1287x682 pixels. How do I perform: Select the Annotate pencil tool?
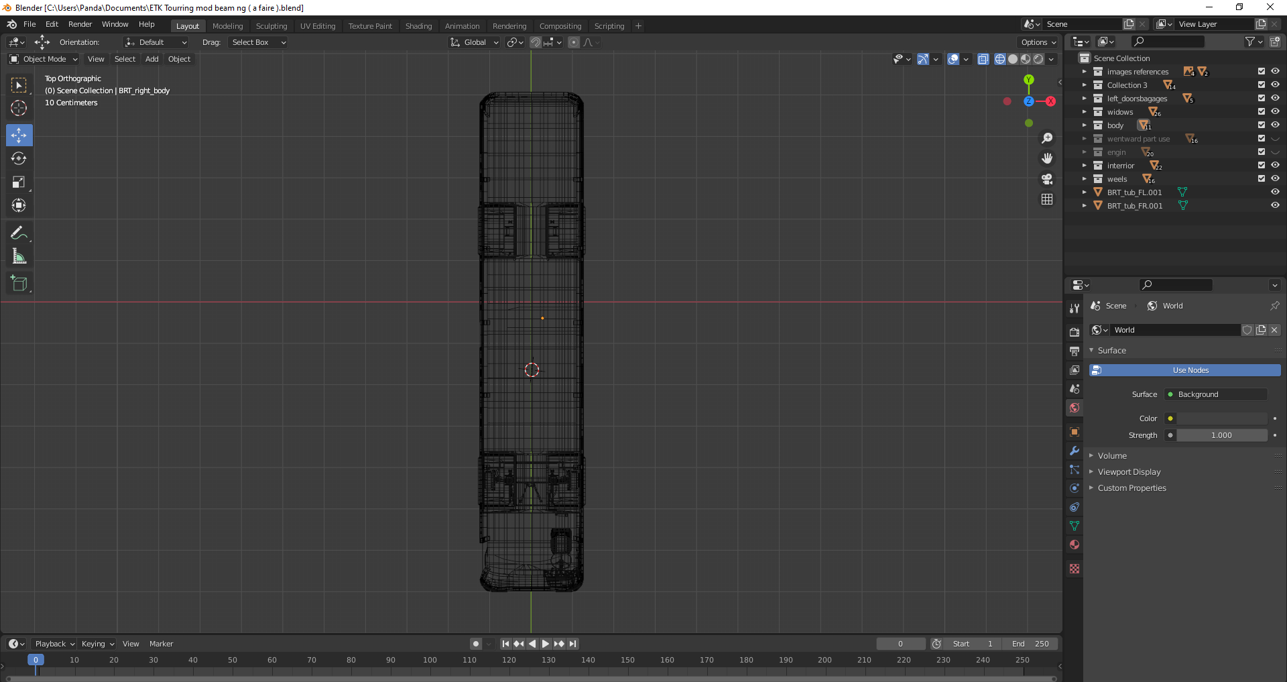[19, 233]
